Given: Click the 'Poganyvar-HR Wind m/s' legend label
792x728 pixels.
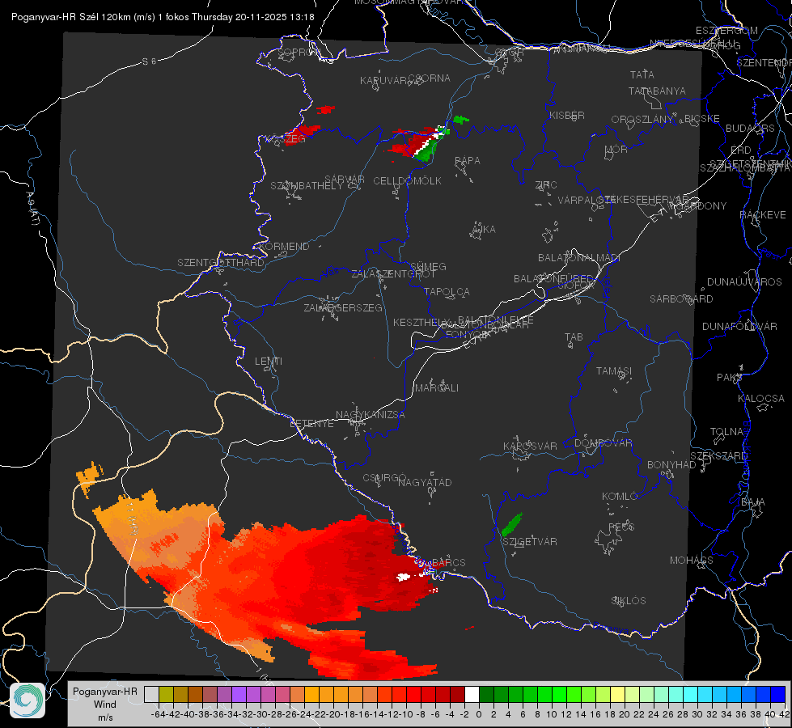Looking at the screenshot, I should click(105, 704).
